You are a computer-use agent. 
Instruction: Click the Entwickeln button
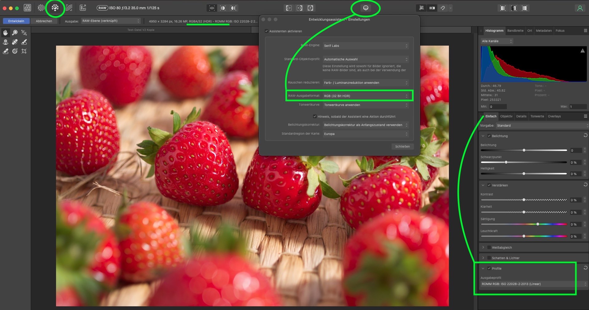(x=16, y=21)
